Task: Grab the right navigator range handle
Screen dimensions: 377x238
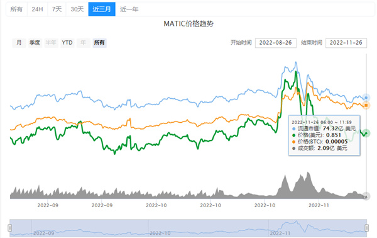Action: point(367,228)
